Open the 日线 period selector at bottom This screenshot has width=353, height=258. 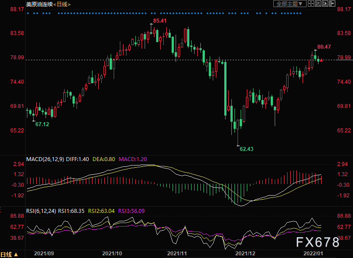(9, 254)
